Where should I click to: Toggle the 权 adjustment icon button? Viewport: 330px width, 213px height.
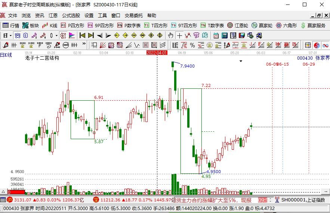pos(63,35)
